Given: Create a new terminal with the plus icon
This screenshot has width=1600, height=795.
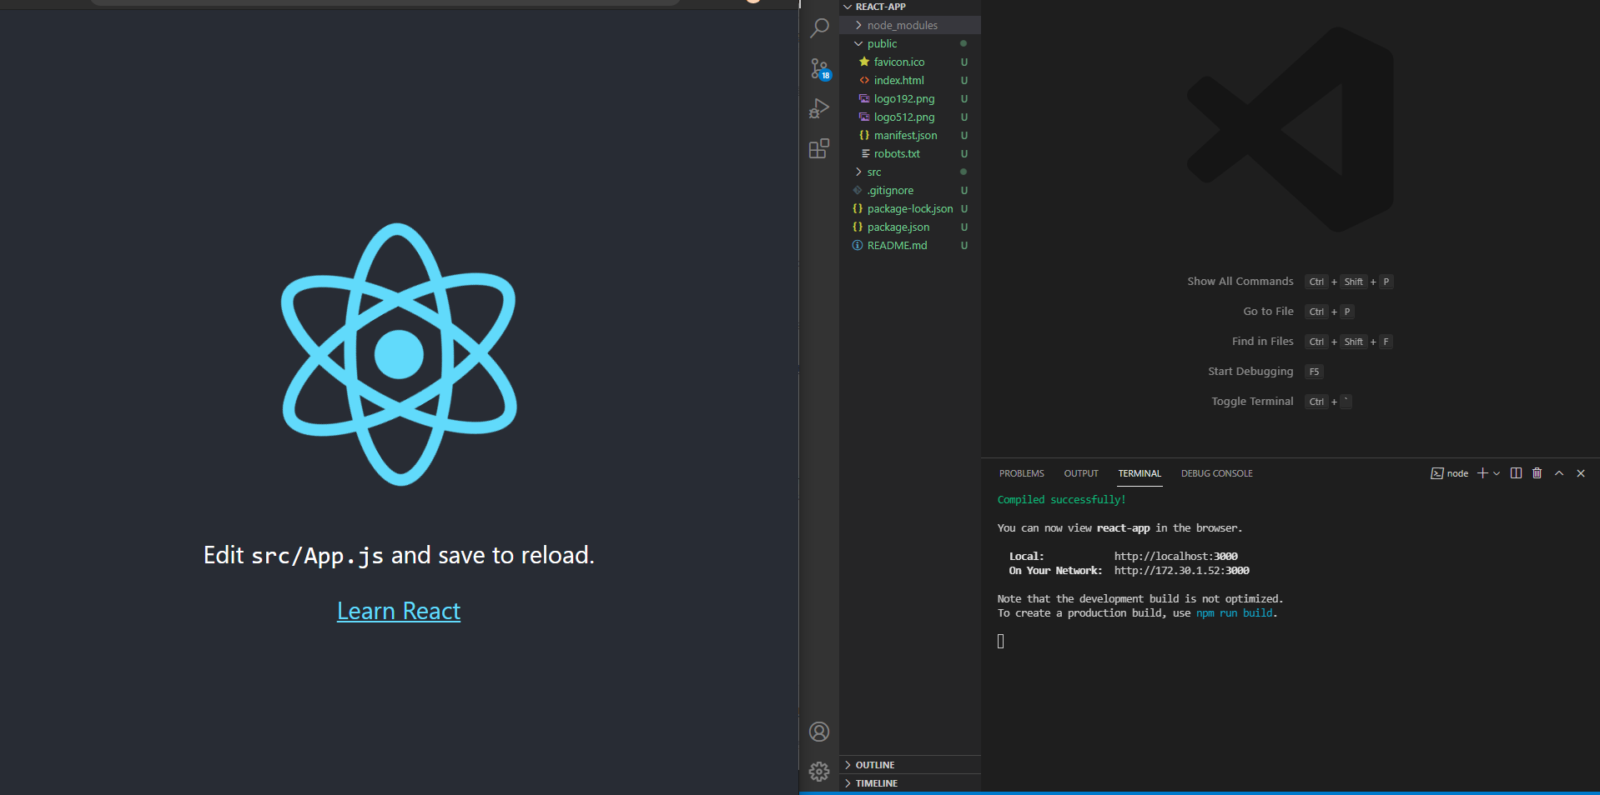Looking at the screenshot, I should pyautogui.click(x=1482, y=472).
